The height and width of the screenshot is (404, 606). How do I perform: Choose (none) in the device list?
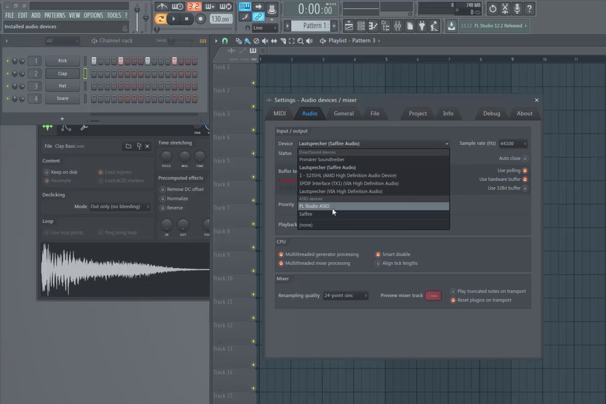373,225
